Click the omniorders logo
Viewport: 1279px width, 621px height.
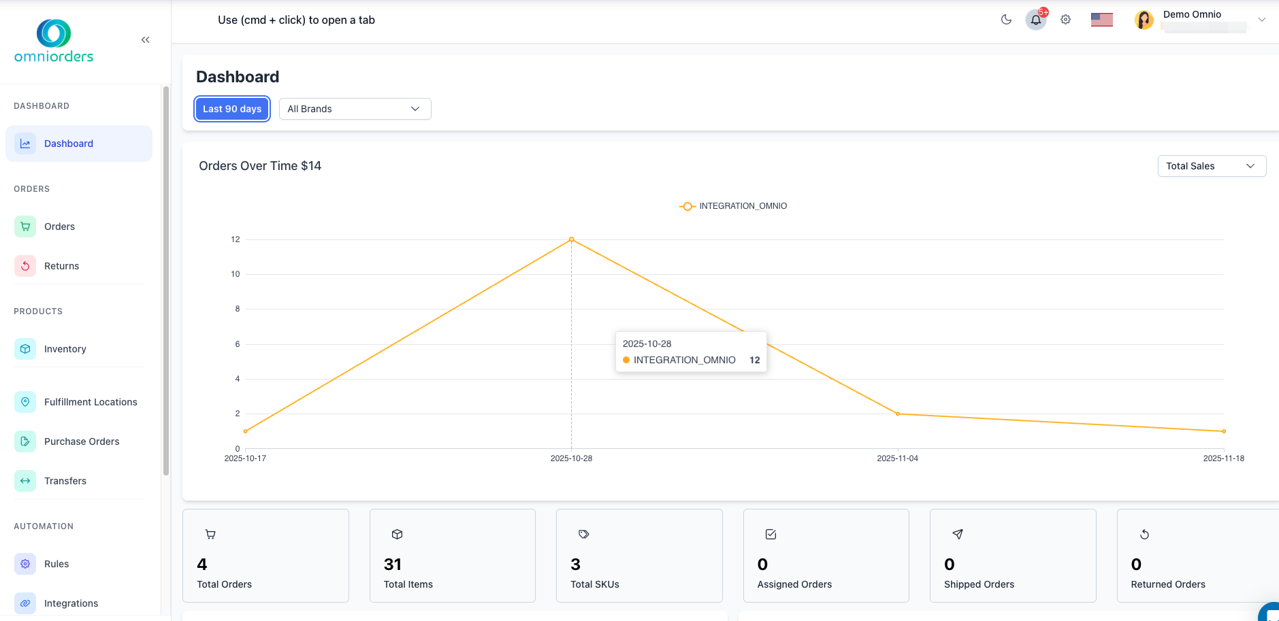tap(52, 41)
